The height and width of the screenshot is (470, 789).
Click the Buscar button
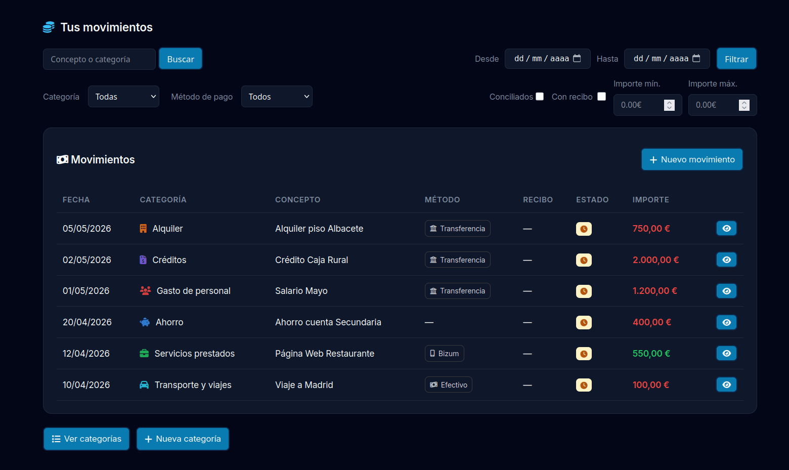coord(181,59)
